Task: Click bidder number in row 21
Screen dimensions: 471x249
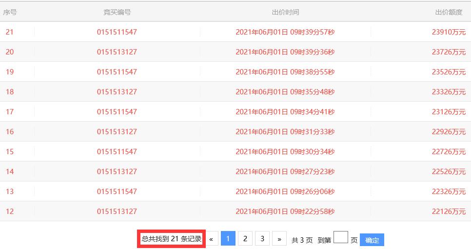Action: pyautogui.click(x=117, y=32)
